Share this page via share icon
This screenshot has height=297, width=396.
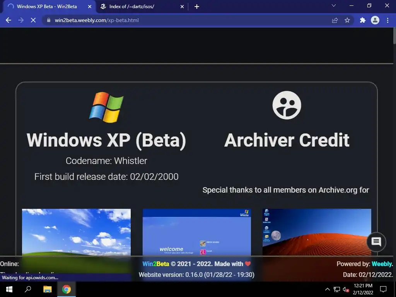[x=335, y=20]
